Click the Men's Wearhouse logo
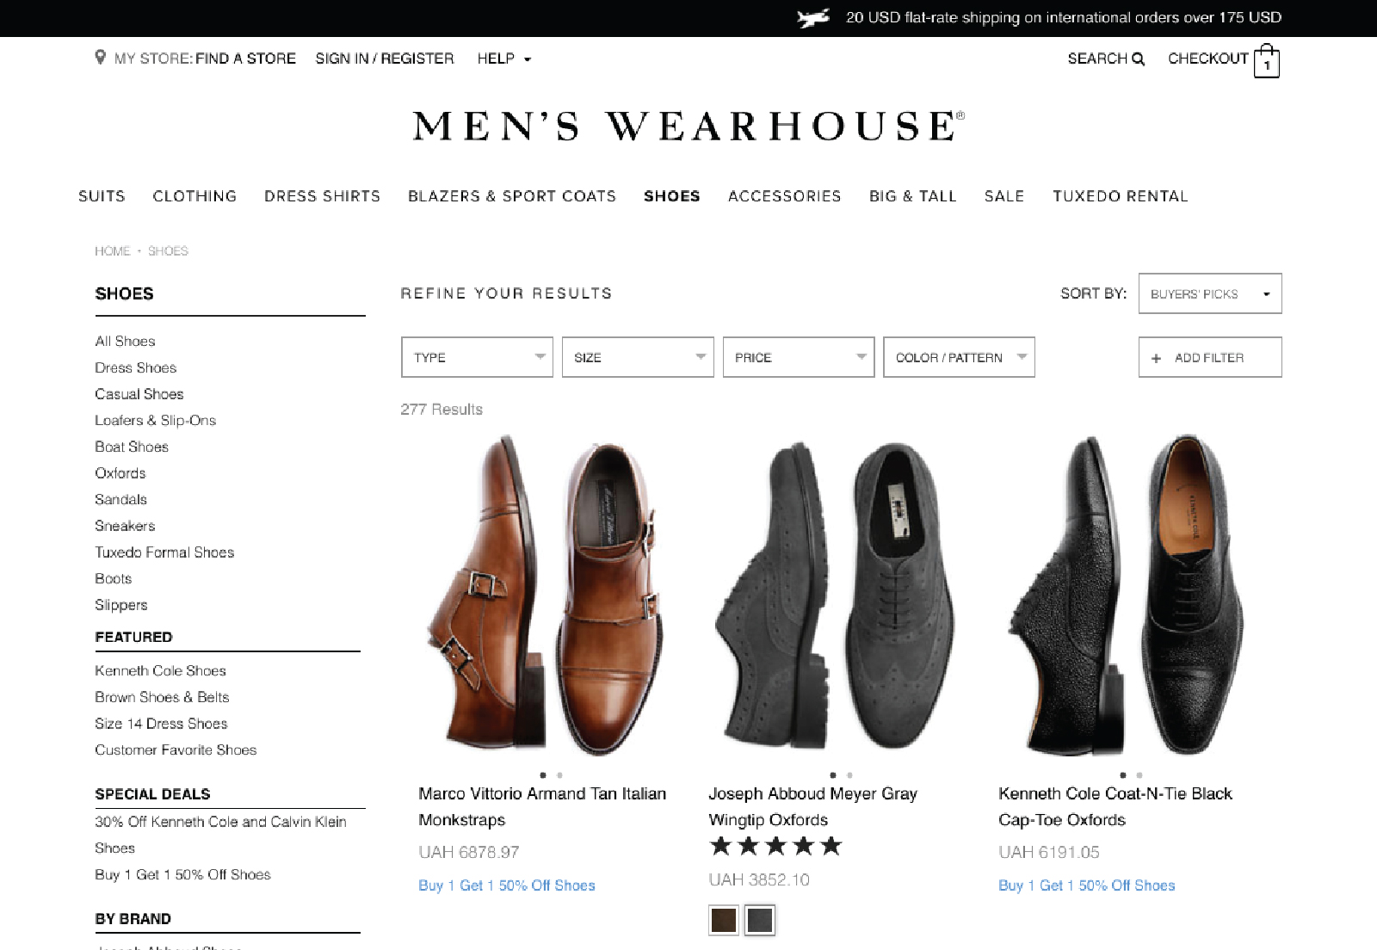 pyautogui.click(x=688, y=126)
